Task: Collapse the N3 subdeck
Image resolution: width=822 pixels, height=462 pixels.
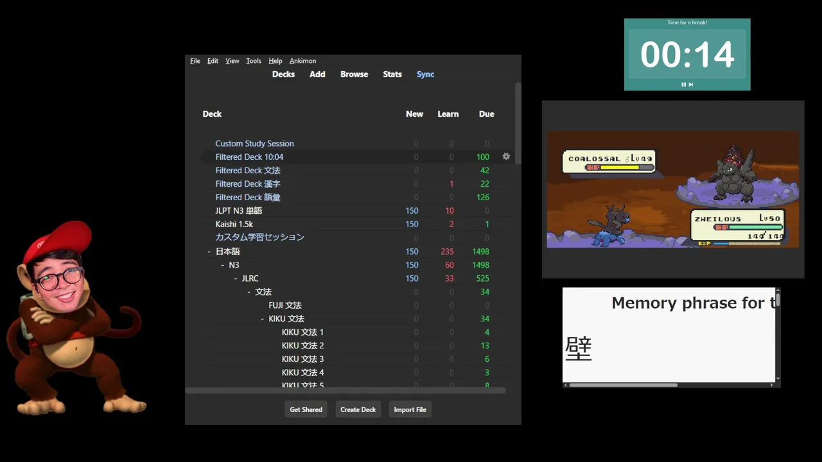Action: coord(223,265)
